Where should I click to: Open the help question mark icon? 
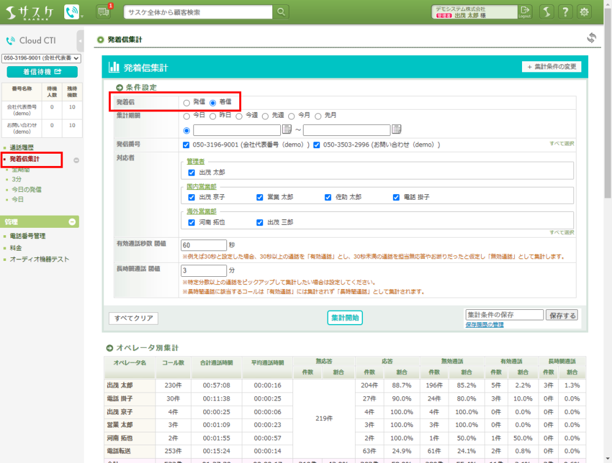[x=565, y=12]
